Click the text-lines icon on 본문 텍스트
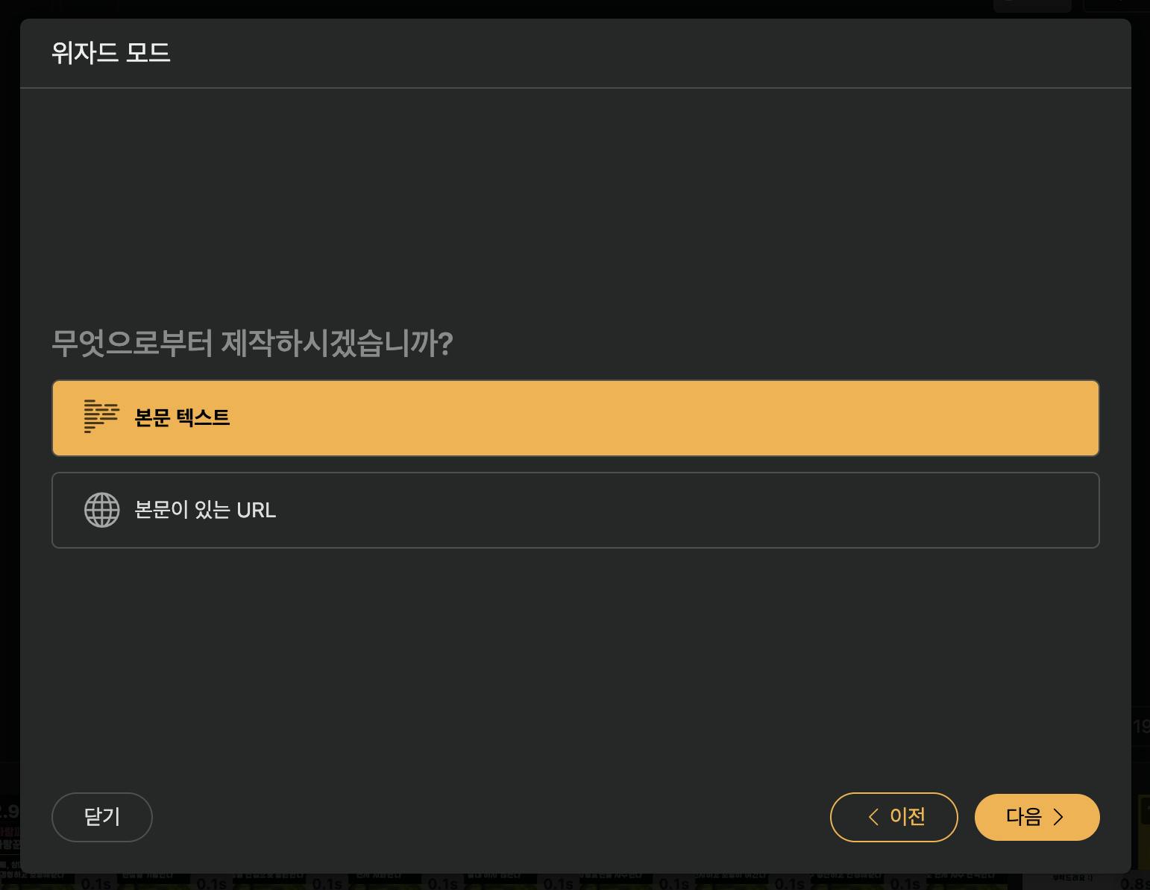 point(101,417)
